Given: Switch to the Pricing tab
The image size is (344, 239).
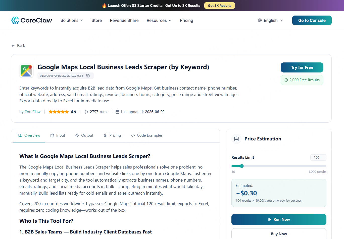Looking at the screenshot, I should click(x=112, y=135).
